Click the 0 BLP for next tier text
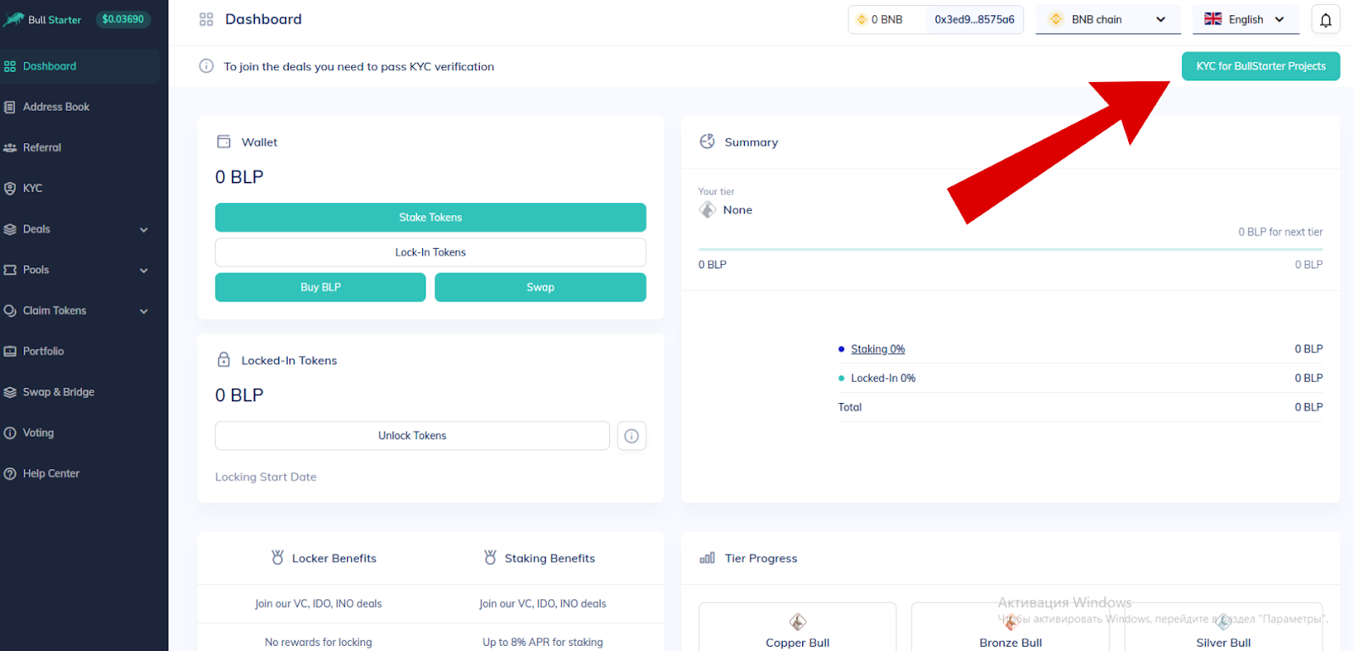The image size is (1354, 651). (1280, 232)
